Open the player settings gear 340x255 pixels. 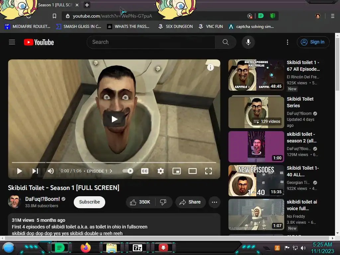click(x=160, y=171)
